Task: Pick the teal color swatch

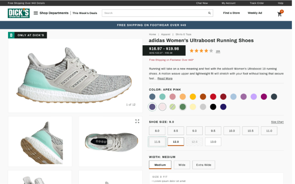Action: point(163,97)
